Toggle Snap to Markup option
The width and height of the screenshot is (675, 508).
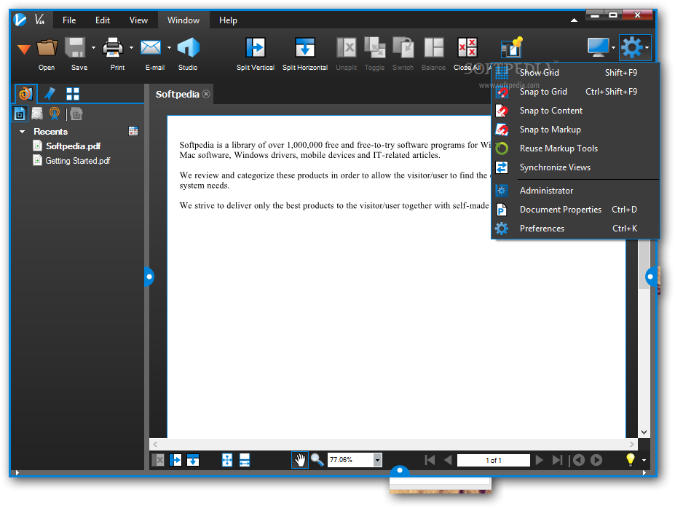575,130
